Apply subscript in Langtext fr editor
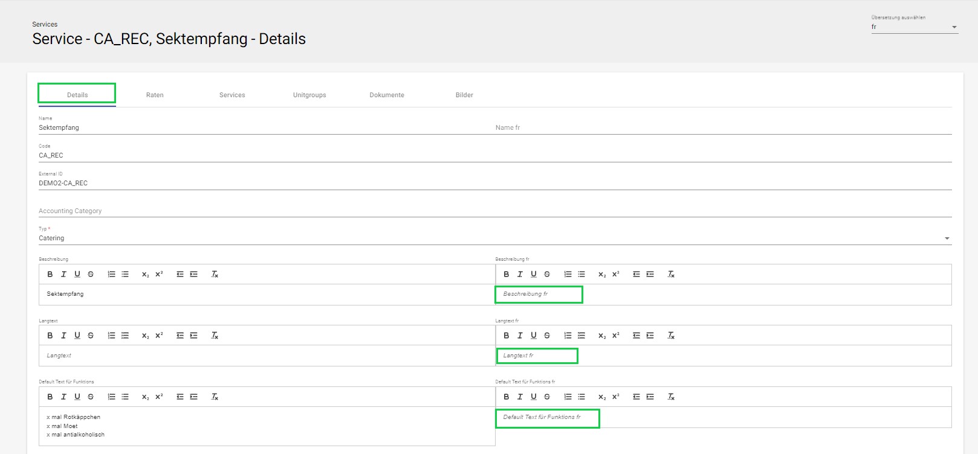Viewport: 978px width, 454px height. tap(602, 336)
